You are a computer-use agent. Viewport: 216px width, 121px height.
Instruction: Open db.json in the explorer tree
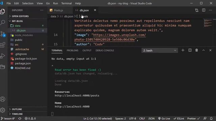(21, 31)
